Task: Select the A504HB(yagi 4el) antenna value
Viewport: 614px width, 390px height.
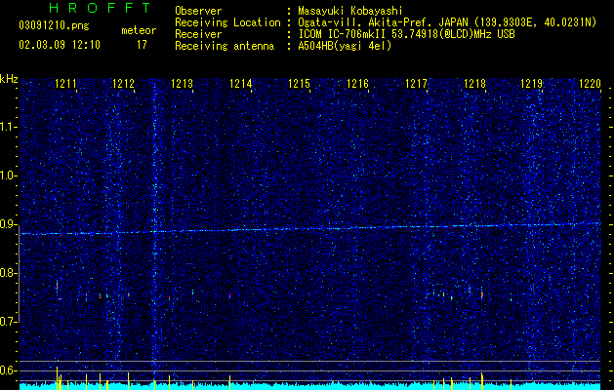Action: pyautogui.click(x=345, y=46)
